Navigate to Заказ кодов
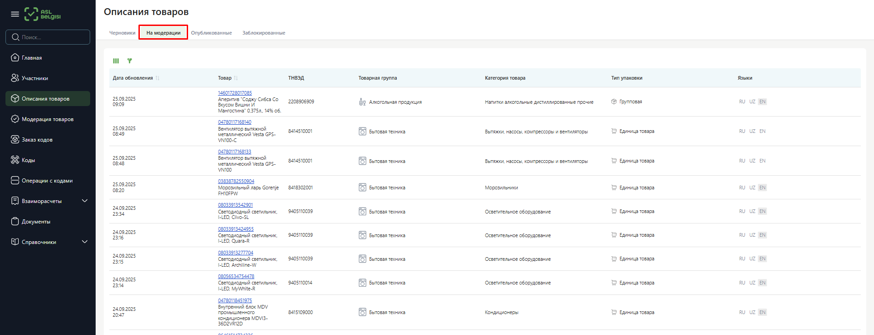The width and height of the screenshot is (874, 335). [37, 140]
